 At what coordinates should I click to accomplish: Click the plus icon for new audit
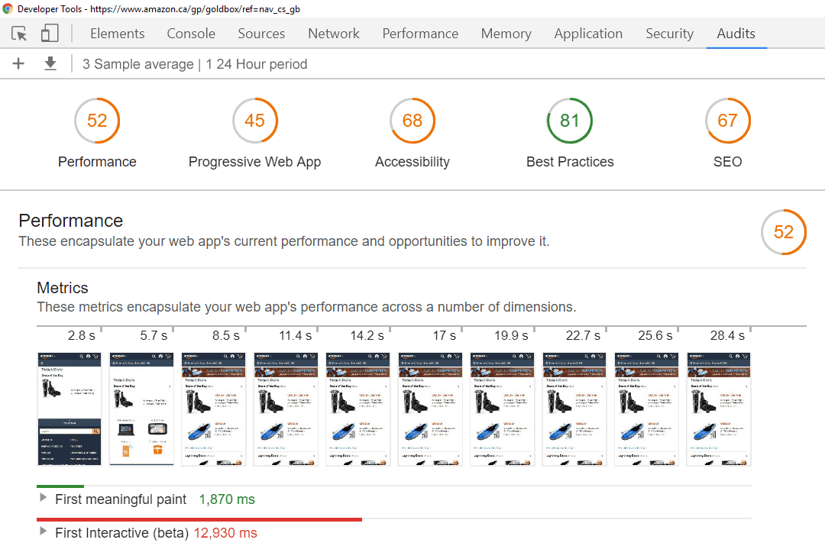coord(19,64)
